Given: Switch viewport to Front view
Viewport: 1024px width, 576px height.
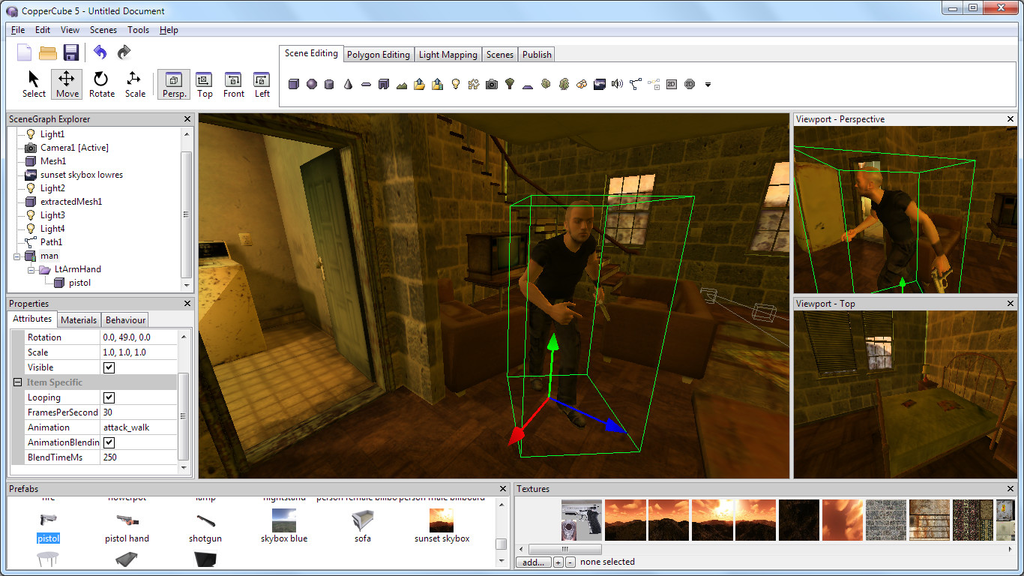Looking at the screenshot, I should (233, 84).
